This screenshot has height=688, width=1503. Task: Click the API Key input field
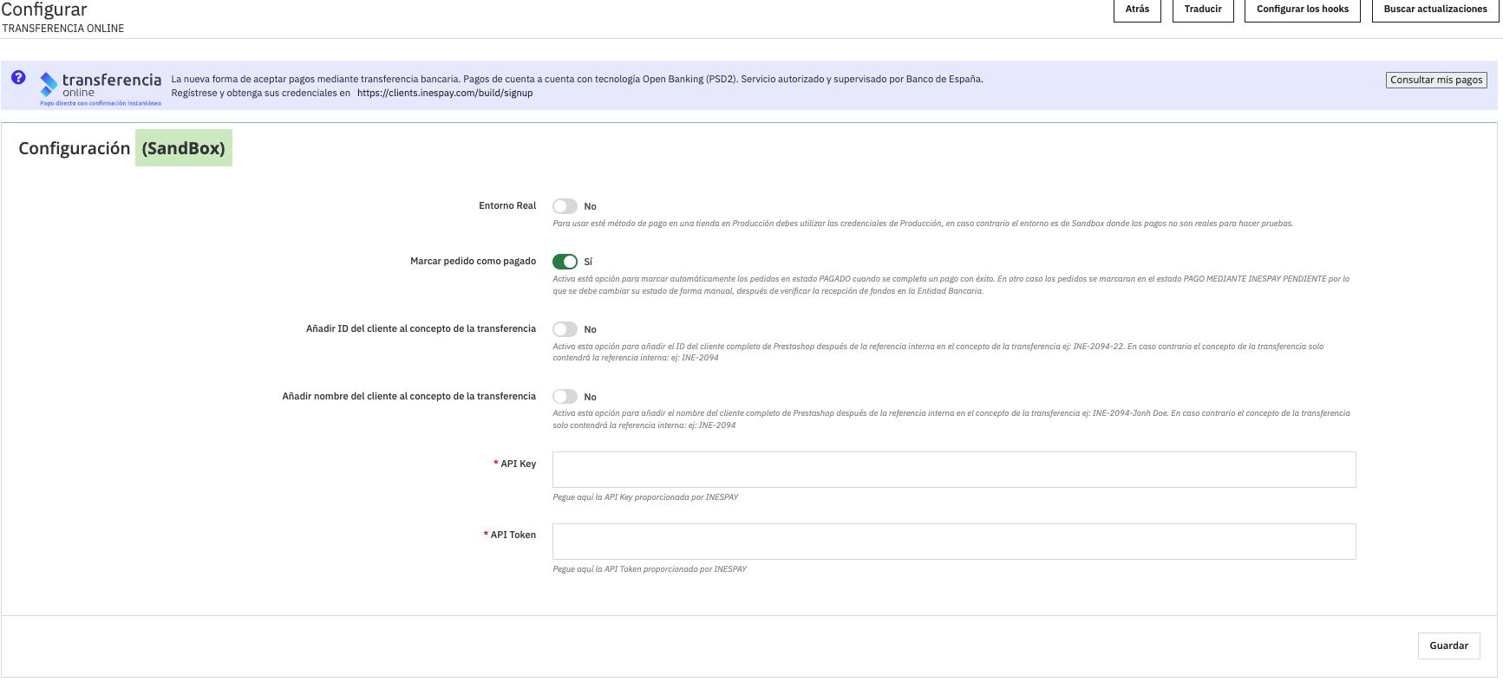(953, 470)
